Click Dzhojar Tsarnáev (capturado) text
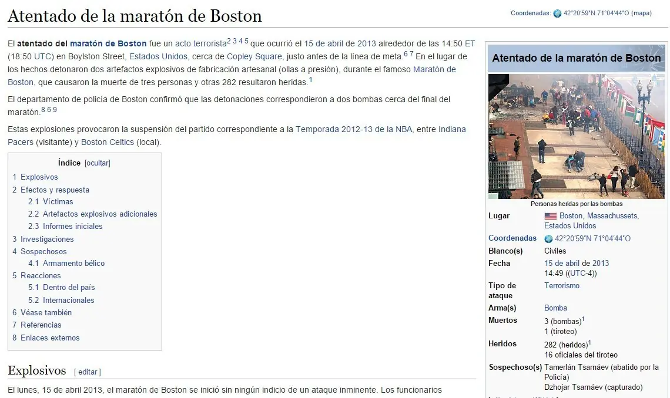 coord(594,387)
